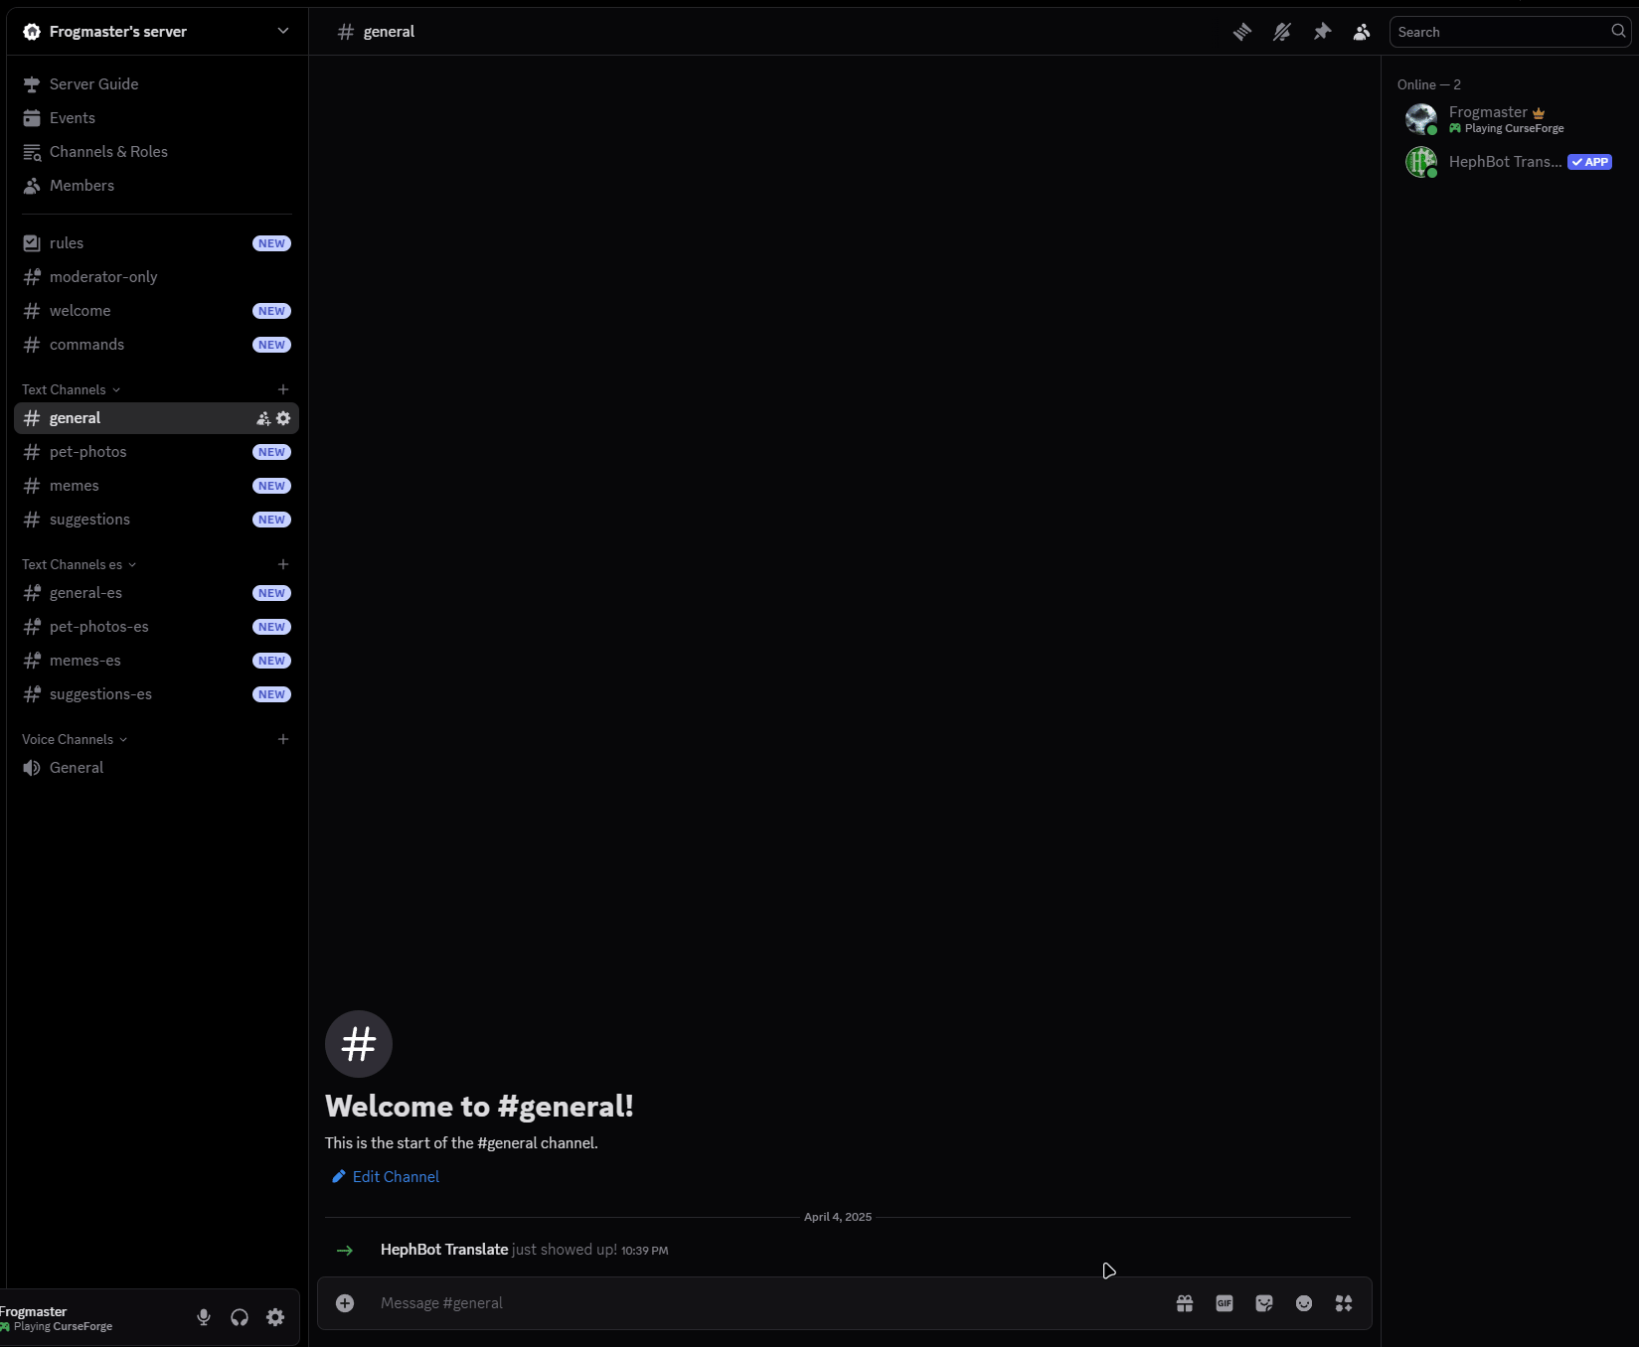Open the Server Guide
This screenshot has width=1639, height=1347.
point(93,84)
